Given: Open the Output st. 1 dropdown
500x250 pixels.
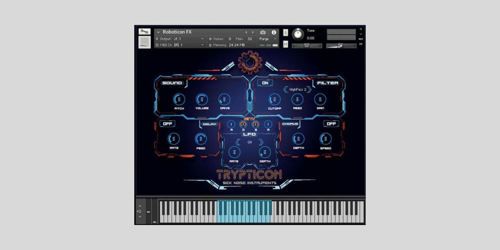Looking at the screenshot, I should click(180, 39).
